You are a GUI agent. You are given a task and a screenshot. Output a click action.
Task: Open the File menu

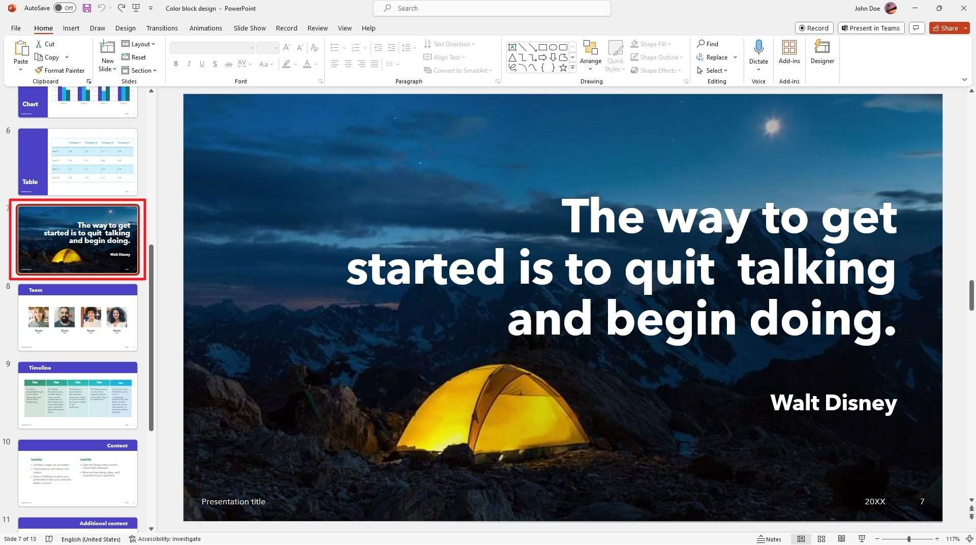click(x=16, y=28)
